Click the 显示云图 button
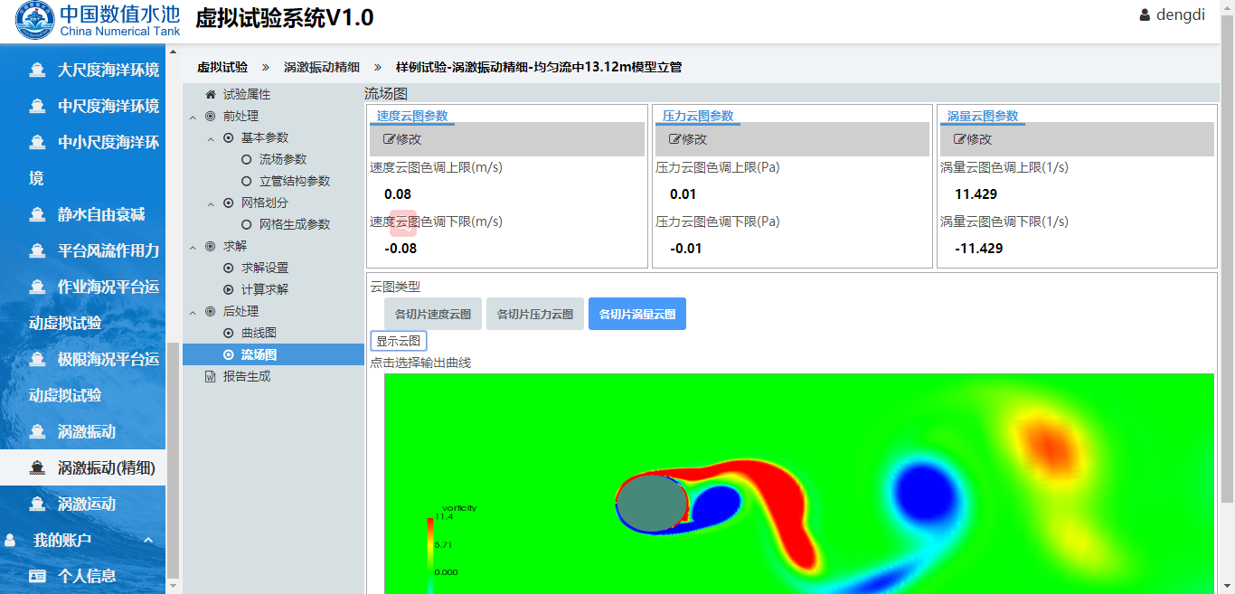The image size is (1235, 594). 399,341
